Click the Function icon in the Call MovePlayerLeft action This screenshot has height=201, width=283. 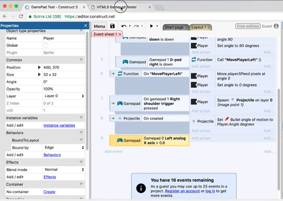(194, 60)
